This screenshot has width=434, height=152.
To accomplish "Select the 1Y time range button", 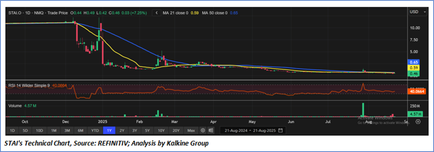I will [110, 130].
